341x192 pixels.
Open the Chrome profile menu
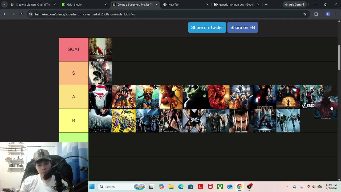pyautogui.click(x=328, y=14)
